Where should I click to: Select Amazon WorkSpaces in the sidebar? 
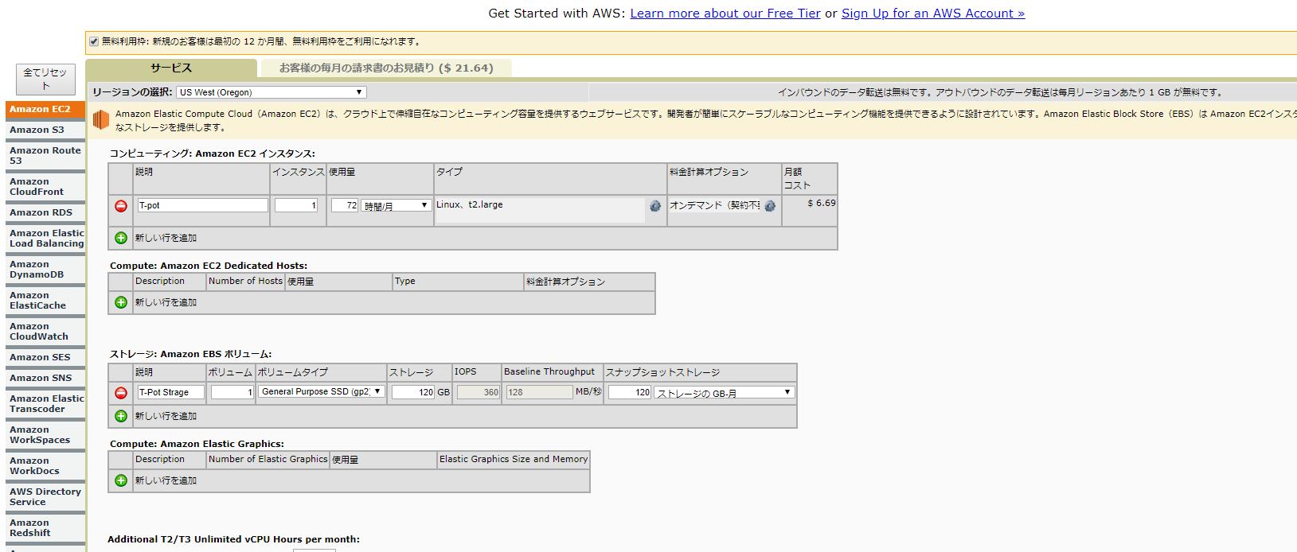(x=45, y=435)
